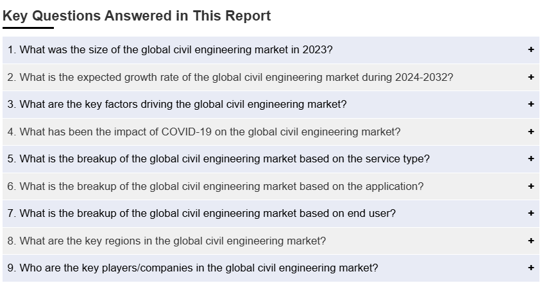Click plus icon beside 2023 market size question
Screen dimensions: 542x283
tap(531, 50)
